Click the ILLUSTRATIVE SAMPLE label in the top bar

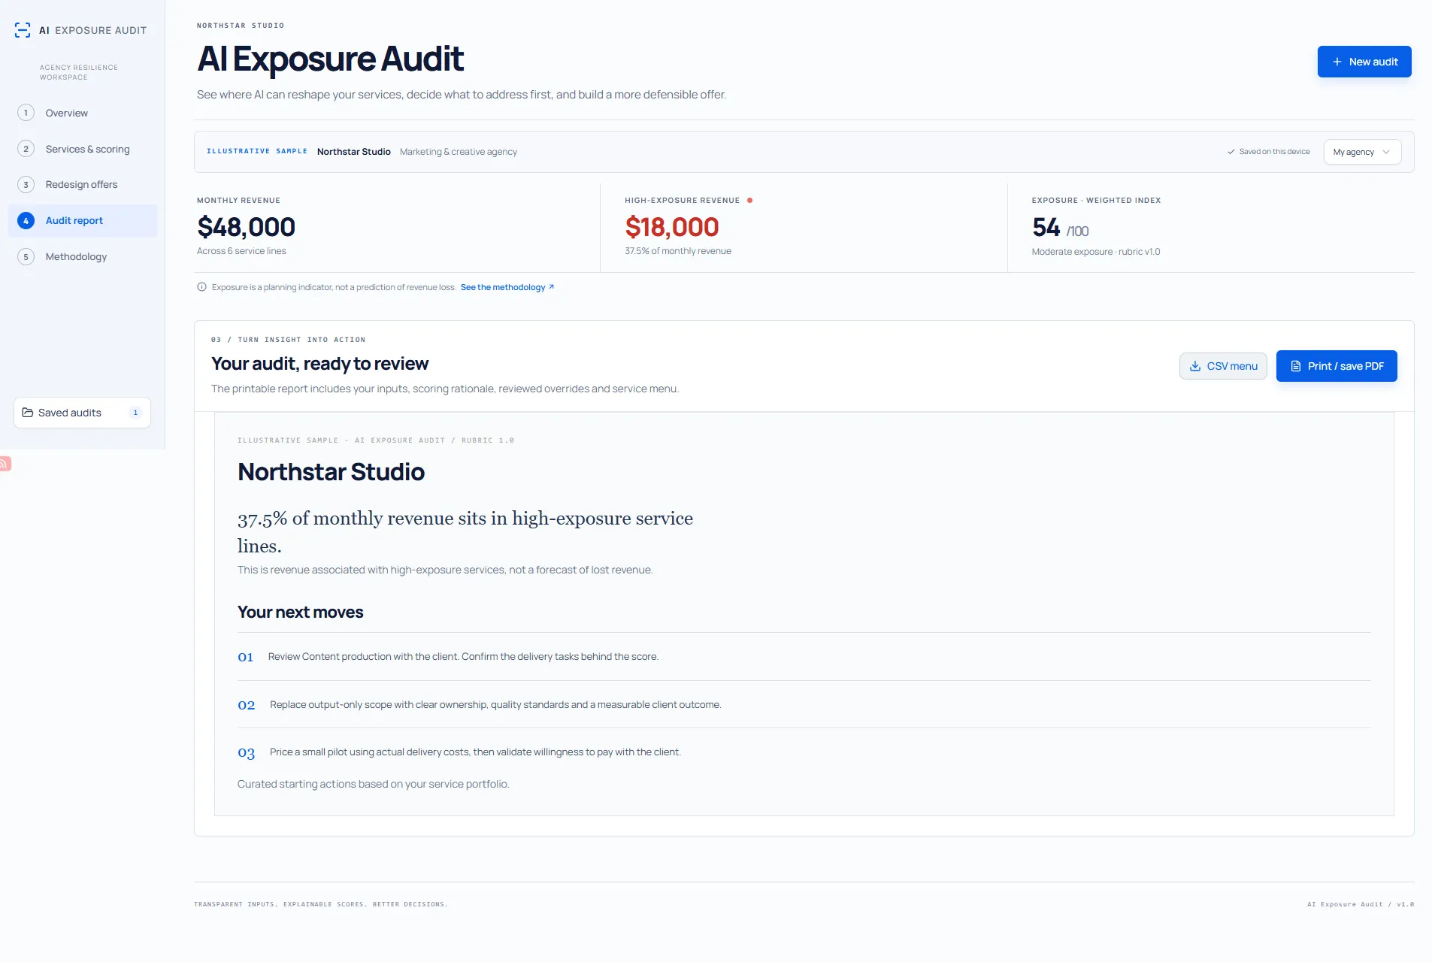pos(257,152)
